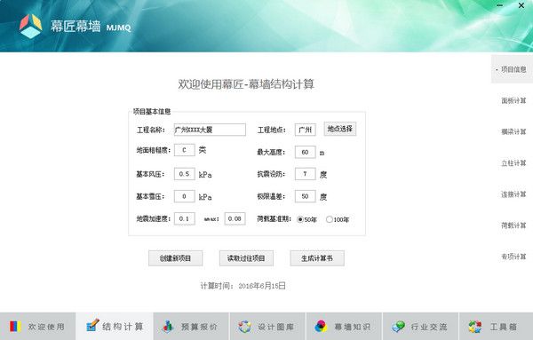Click the 工程地点 field showing 广州

tap(306, 130)
